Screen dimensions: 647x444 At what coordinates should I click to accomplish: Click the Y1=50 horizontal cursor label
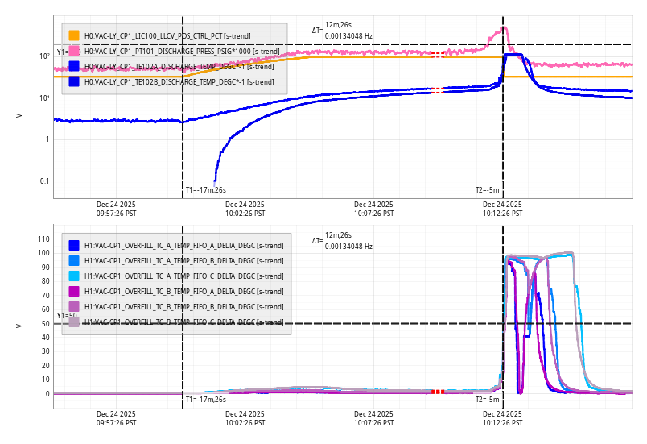[x=67, y=316]
